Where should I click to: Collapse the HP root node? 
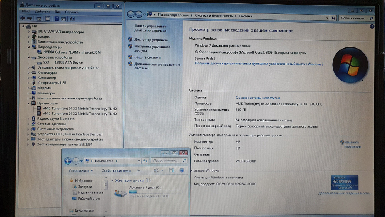point(23,26)
